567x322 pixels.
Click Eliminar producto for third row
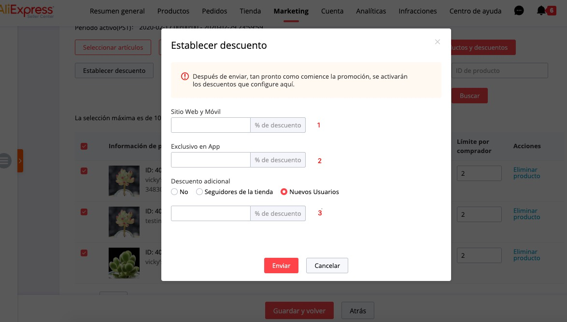coord(526,255)
